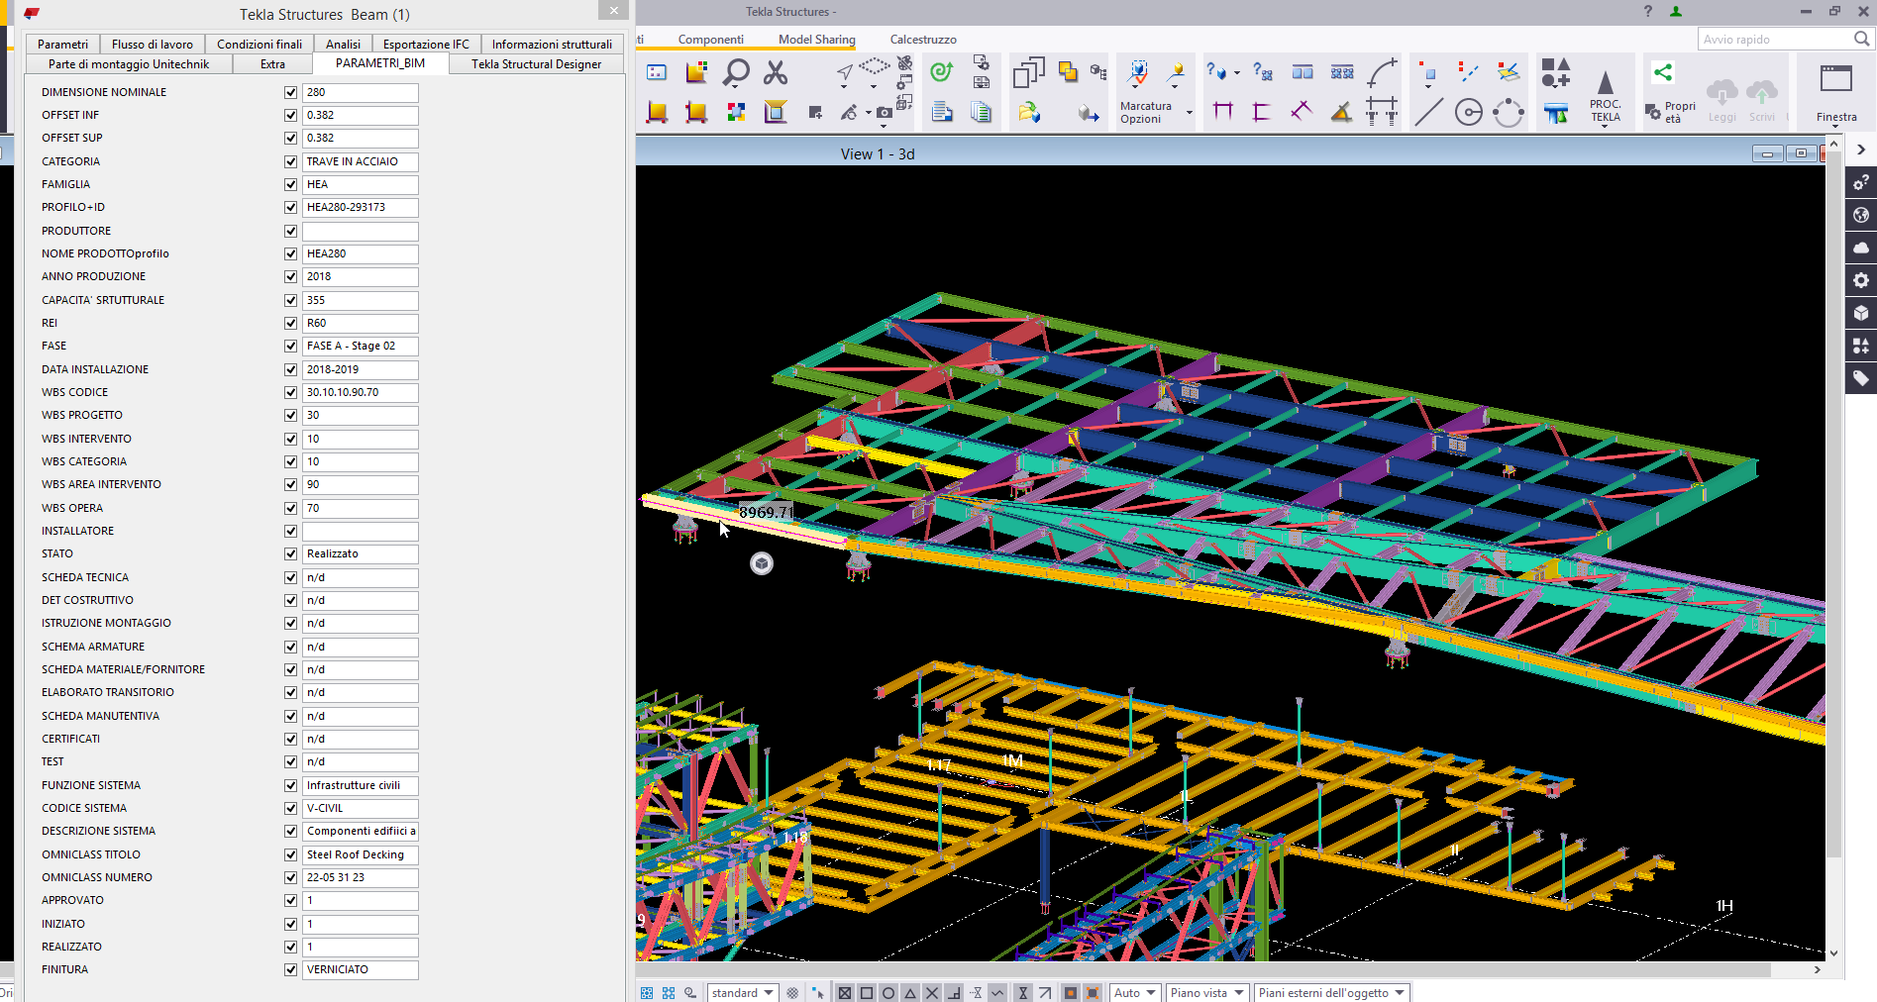1877x1002 pixels.
Task: Select the draw circle tool
Action: click(x=1469, y=112)
